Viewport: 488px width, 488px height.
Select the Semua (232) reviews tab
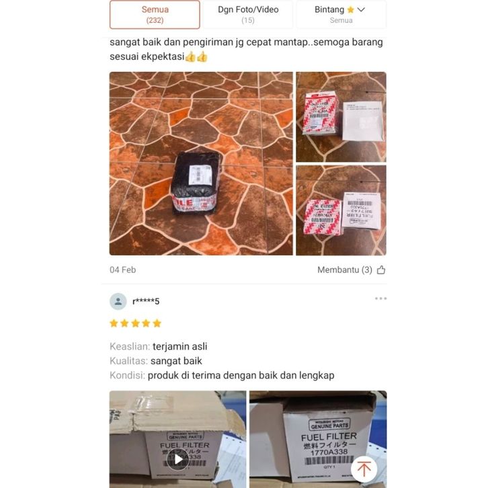pyautogui.click(x=155, y=15)
